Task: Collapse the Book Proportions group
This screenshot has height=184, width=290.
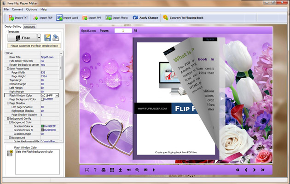Action: point(8,69)
